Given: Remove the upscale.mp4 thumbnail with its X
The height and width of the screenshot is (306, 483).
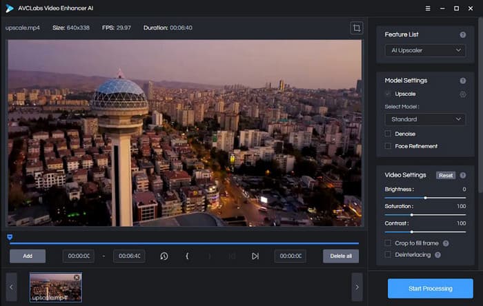Looking at the screenshot, I should (x=77, y=277).
